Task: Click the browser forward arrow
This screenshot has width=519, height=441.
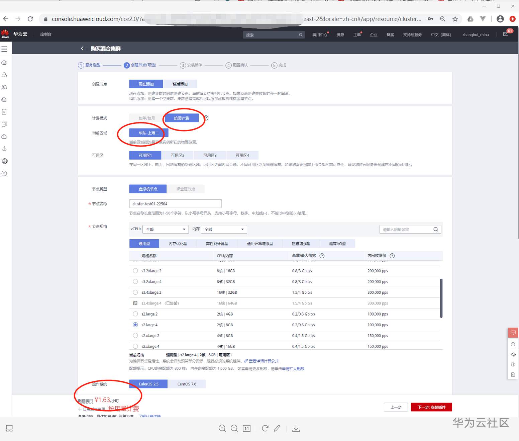Action: 18,19
